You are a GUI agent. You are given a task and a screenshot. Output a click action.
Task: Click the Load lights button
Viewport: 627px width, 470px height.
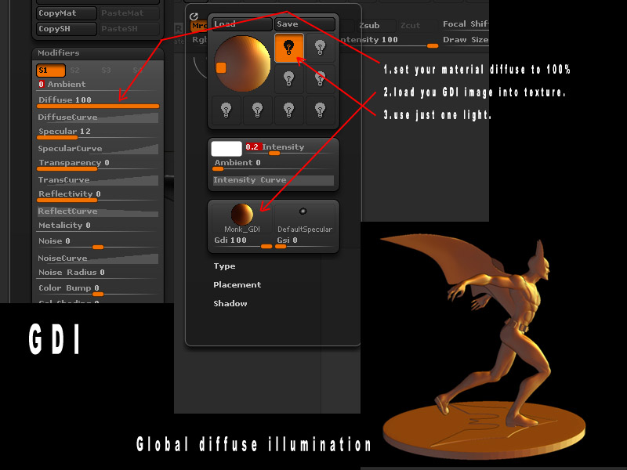(242, 24)
